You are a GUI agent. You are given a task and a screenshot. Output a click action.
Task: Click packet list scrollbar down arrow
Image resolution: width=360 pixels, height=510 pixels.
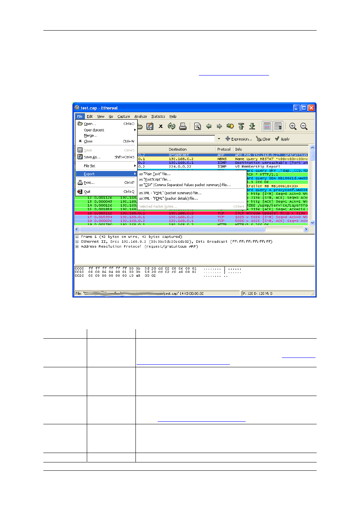312,223
